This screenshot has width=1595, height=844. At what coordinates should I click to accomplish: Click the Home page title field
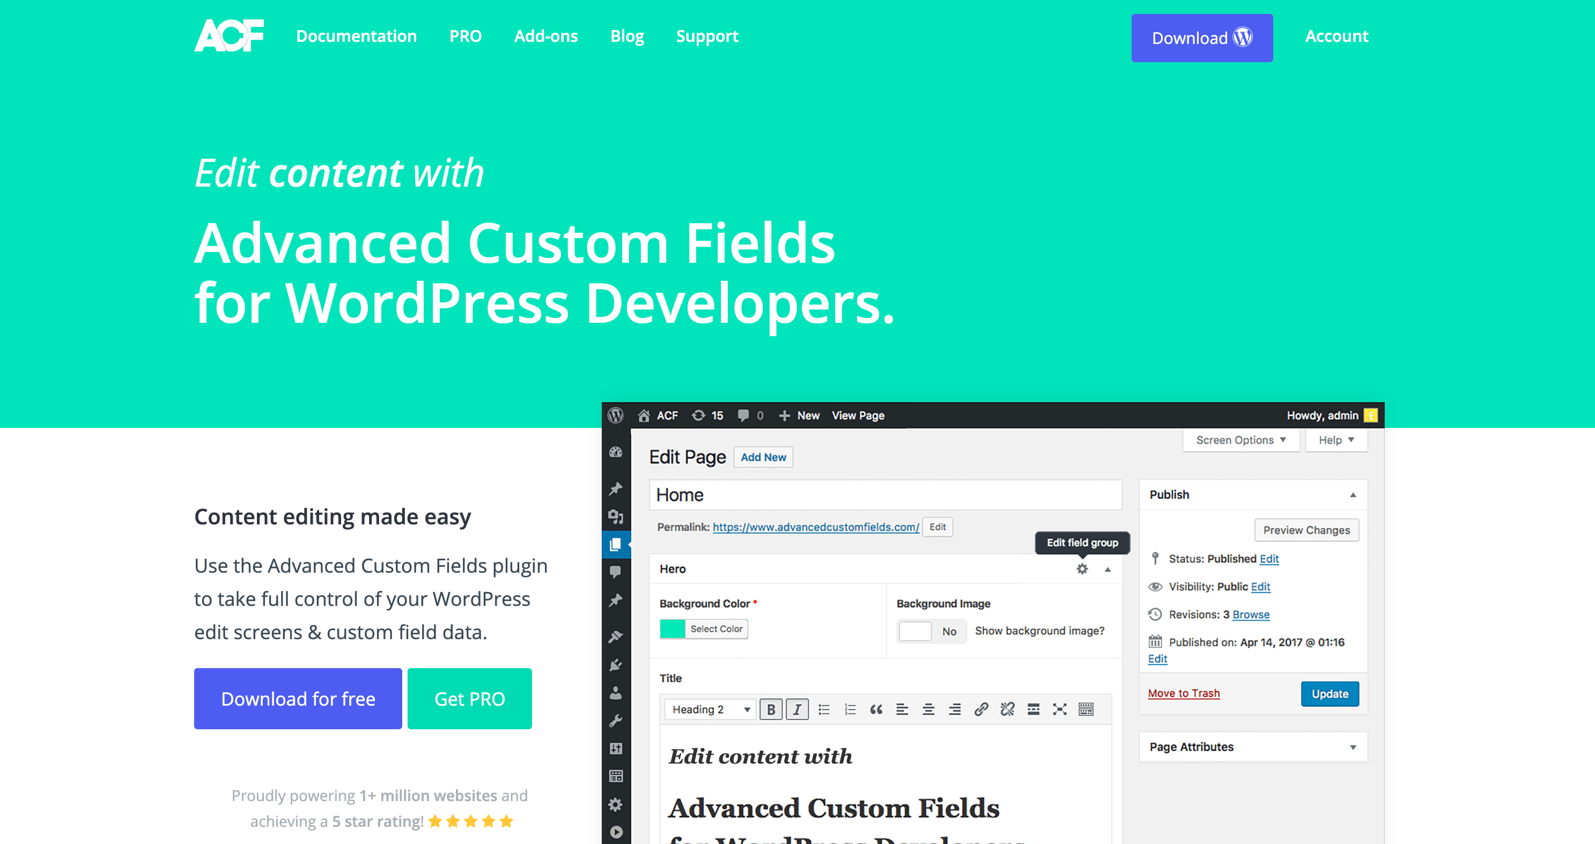tap(885, 495)
